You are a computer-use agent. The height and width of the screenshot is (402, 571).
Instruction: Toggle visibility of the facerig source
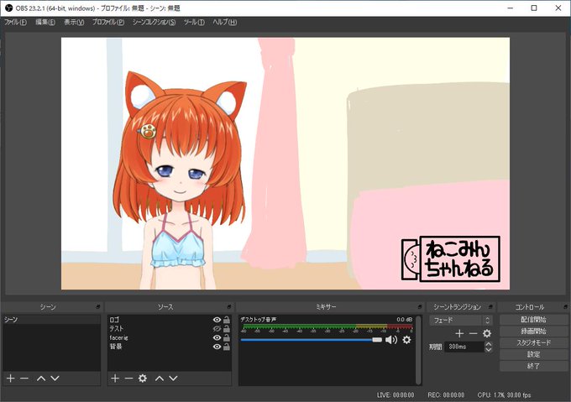click(217, 337)
